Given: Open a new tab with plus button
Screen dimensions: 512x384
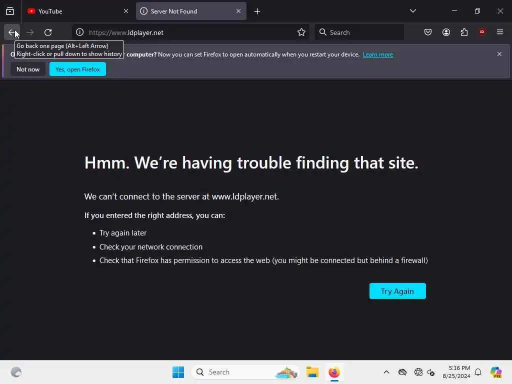Looking at the screenshot, I should (257, 11).
